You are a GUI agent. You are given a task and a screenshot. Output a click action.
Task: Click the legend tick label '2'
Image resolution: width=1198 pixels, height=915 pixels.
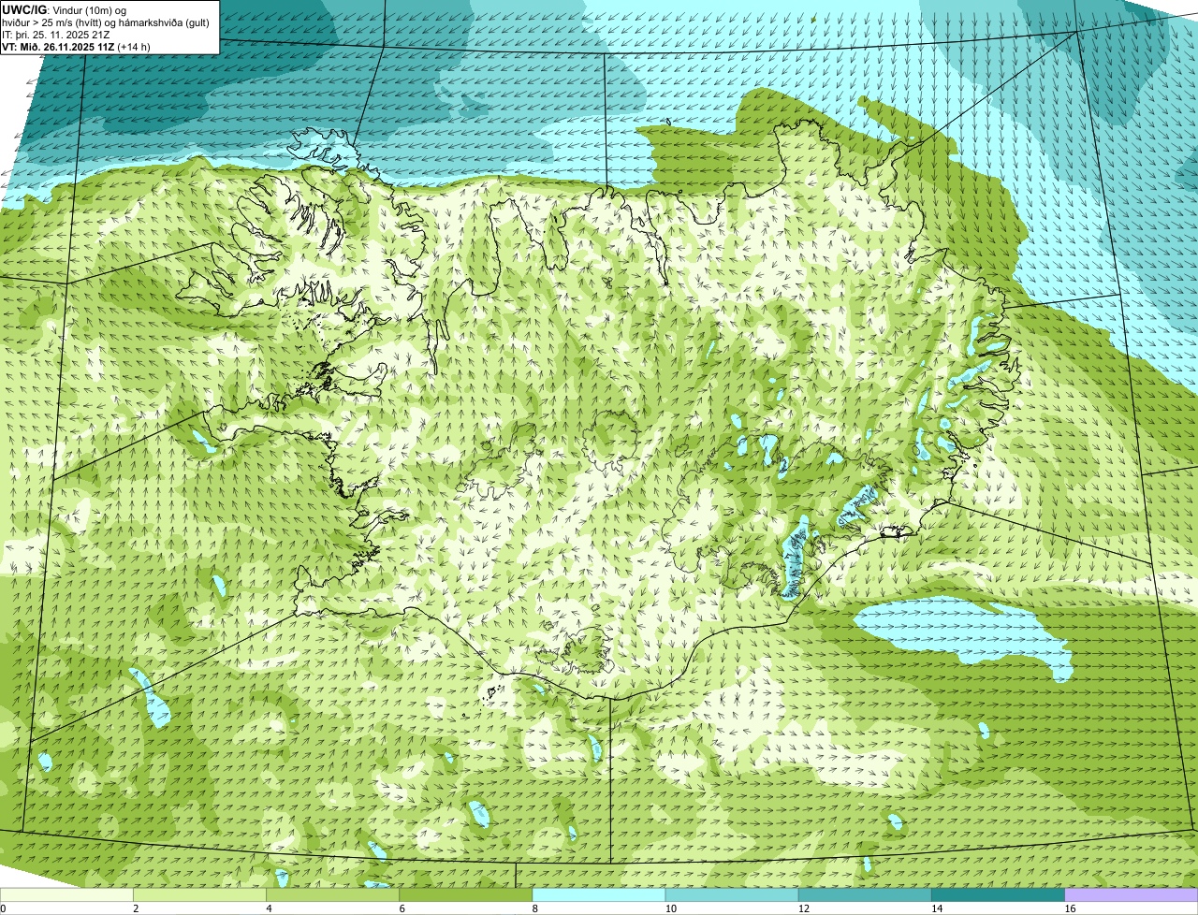pos(136,908)
